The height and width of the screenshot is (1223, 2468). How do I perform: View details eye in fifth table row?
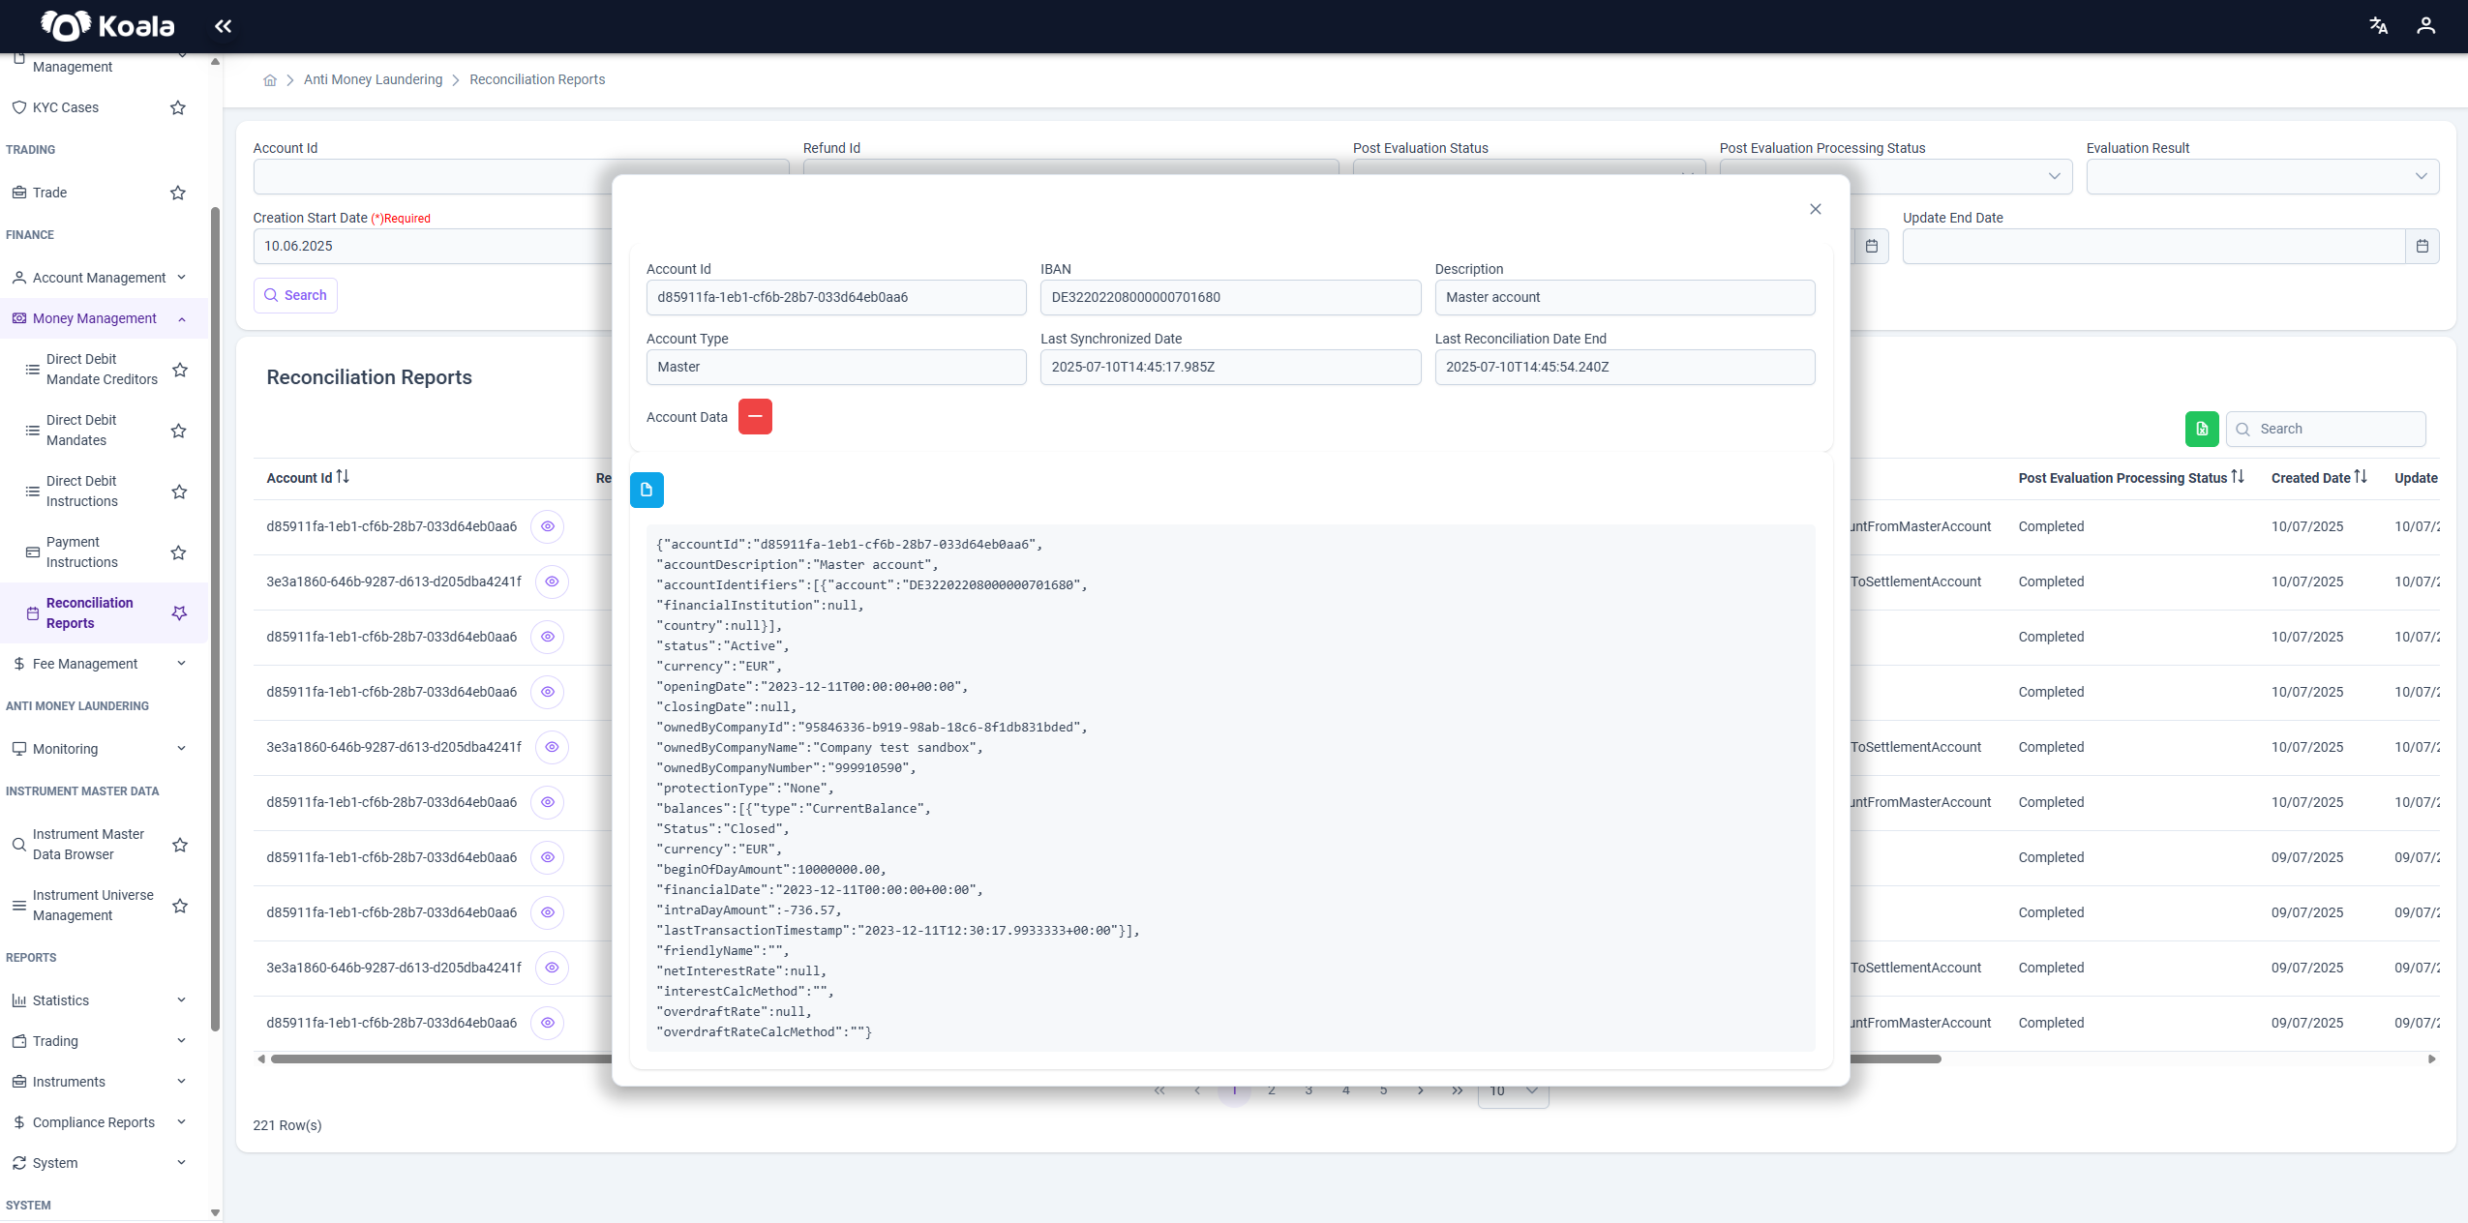click(552, 747)
